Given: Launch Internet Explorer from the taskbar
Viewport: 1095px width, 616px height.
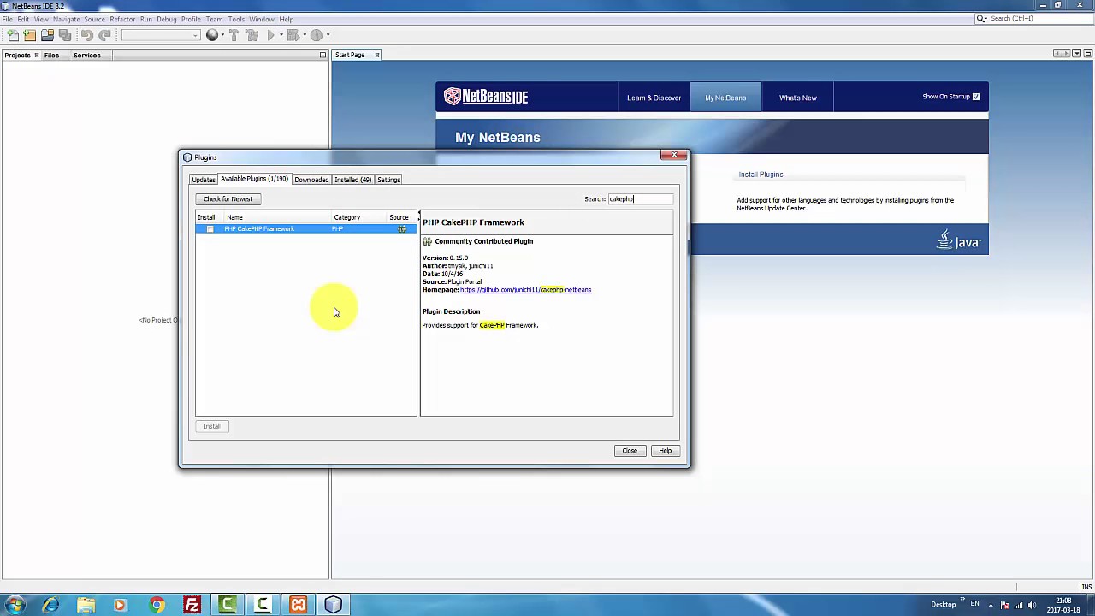Looking at the screenshot, I should click(50, 605).
